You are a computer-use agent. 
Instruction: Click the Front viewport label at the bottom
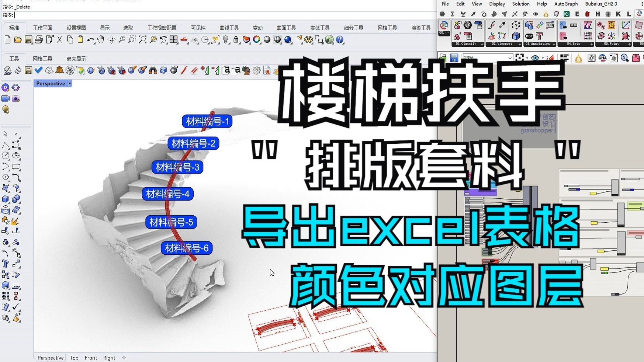click(x=91, y=358)
